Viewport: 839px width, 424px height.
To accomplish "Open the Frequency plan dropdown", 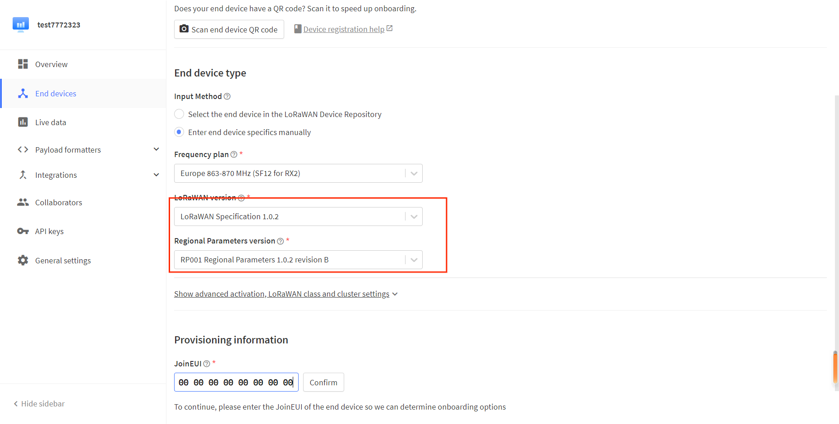I will [x=298, y=173].
